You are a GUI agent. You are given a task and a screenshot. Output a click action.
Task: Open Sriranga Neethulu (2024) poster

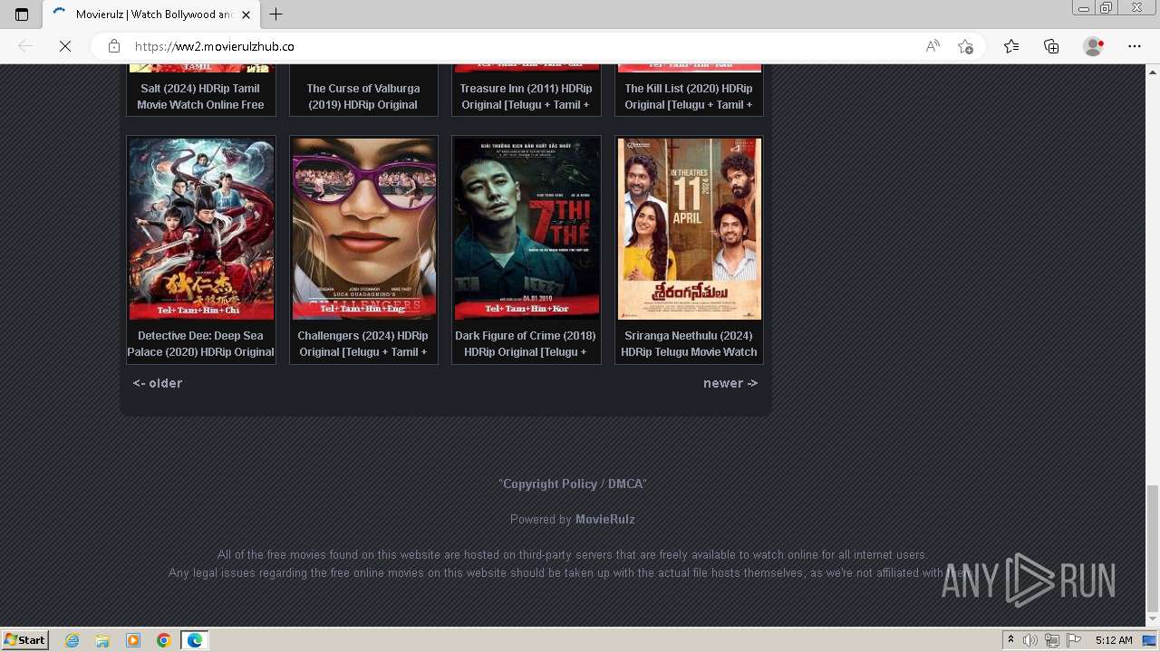690,229
